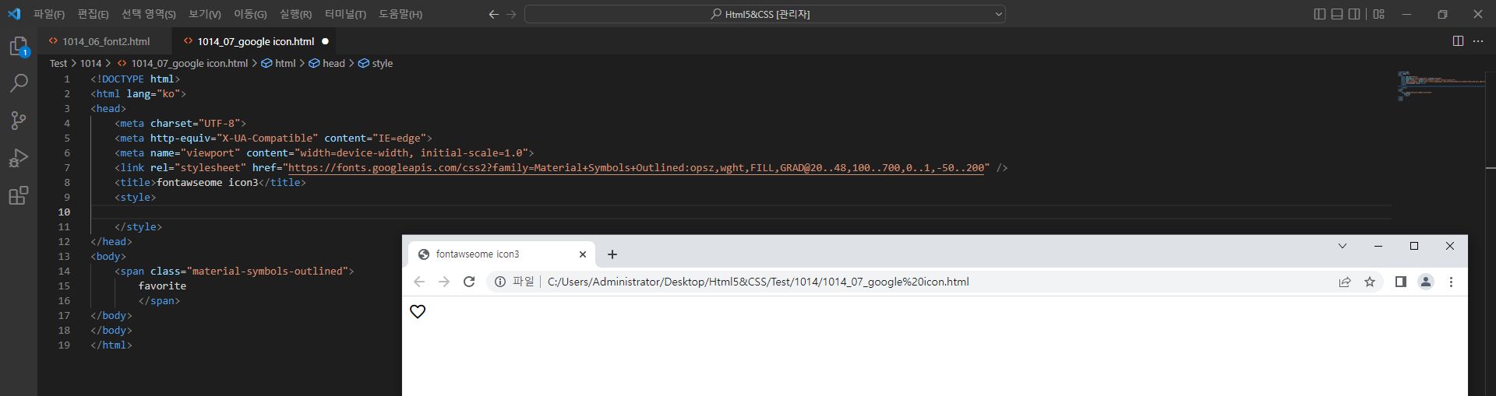
Task: Click class value material-symbols-outlined
Action: pos(267,271)
